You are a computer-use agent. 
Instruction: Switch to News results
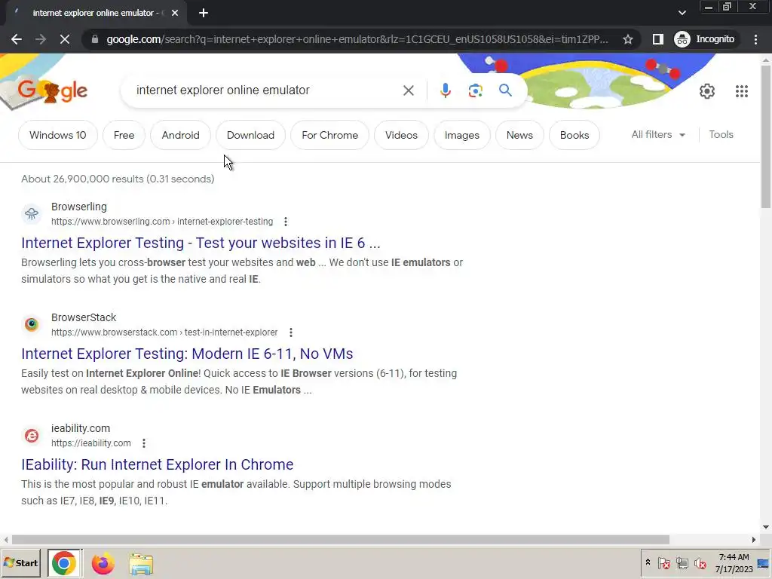(519, 135)
